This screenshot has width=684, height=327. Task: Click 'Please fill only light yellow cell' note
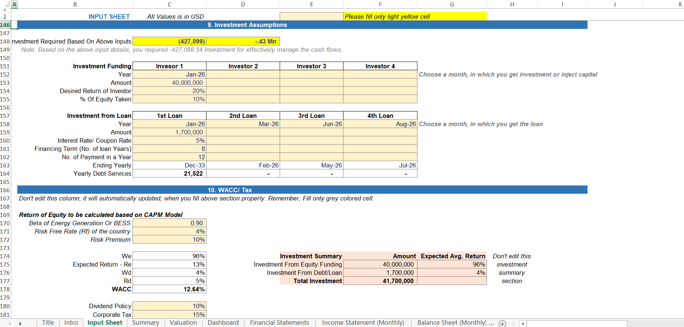pos(415,17)
